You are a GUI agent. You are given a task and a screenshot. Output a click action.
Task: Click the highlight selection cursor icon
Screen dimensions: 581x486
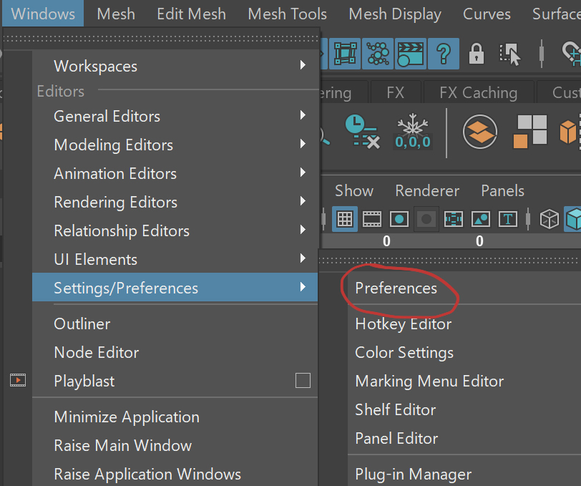pyautogui.click(x=510, y=54)
